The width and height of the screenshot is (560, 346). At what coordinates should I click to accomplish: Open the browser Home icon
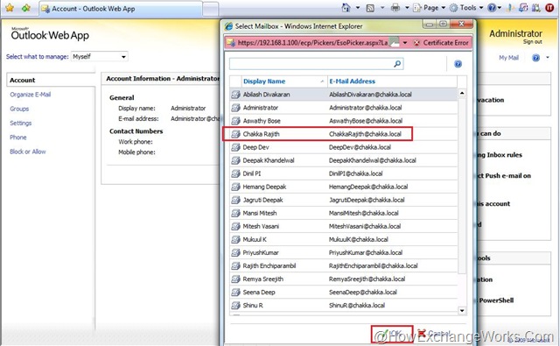point(346,8)
